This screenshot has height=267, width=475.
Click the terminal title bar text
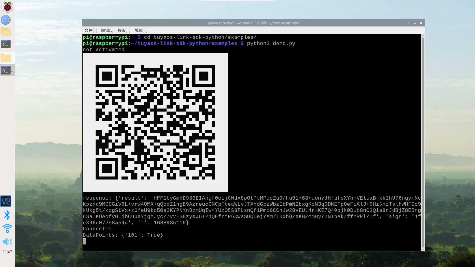(x=253, y=23)
